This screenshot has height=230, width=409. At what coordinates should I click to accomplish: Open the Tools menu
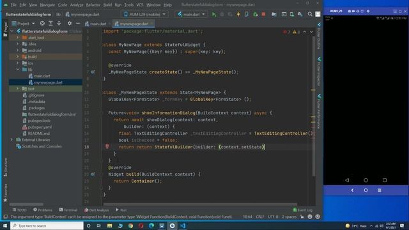(x=128, y=4)
